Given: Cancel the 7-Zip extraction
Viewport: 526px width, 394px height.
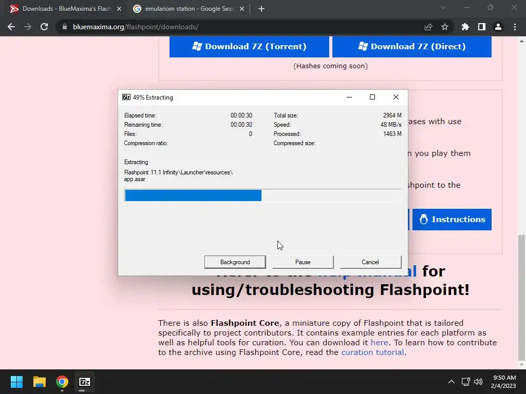Looking at the screenshot, I should pos(370,262).
